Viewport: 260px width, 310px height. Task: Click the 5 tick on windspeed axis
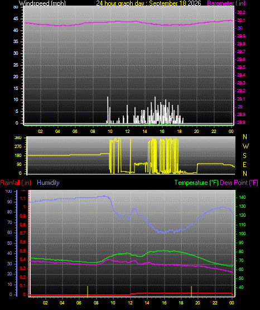click(x=17, y=112)
